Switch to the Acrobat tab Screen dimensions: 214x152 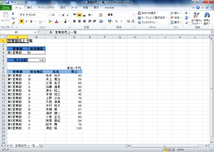click(109, 8)
